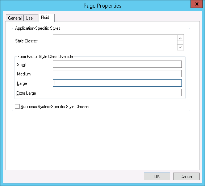Focus the Extra Large style class field
This screenshot has height=186, width=205.
pyautogui.click(x=117, y=92)
